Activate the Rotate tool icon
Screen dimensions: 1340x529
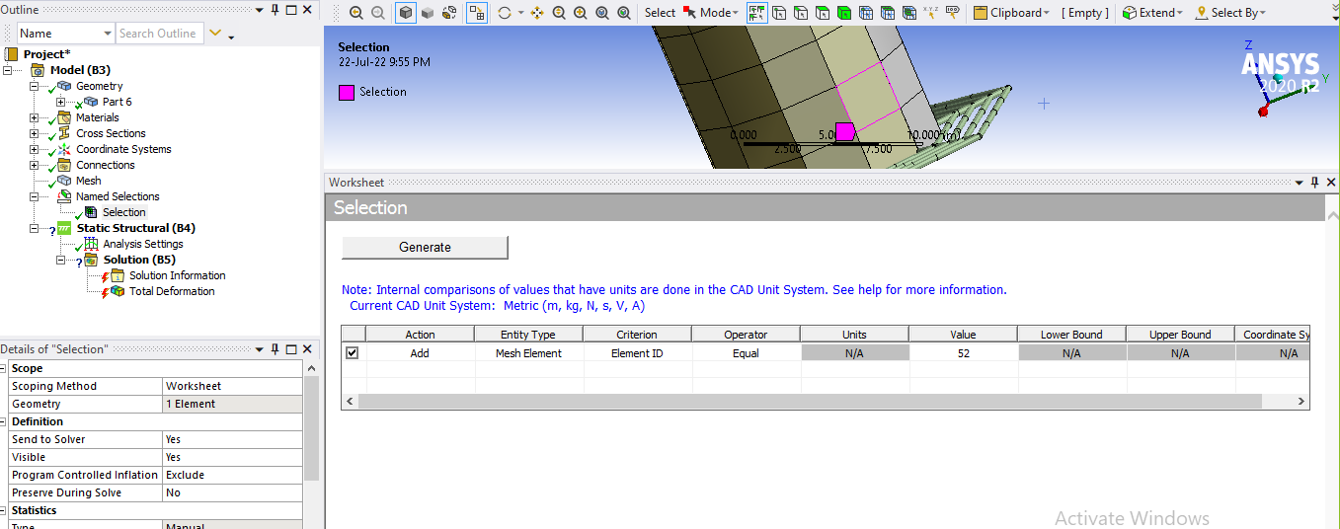[x=505, y=13]
